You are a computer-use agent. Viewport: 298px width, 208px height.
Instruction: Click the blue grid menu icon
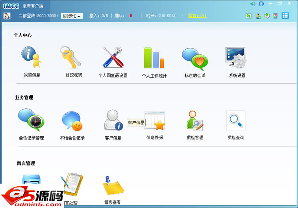(285, 15)
